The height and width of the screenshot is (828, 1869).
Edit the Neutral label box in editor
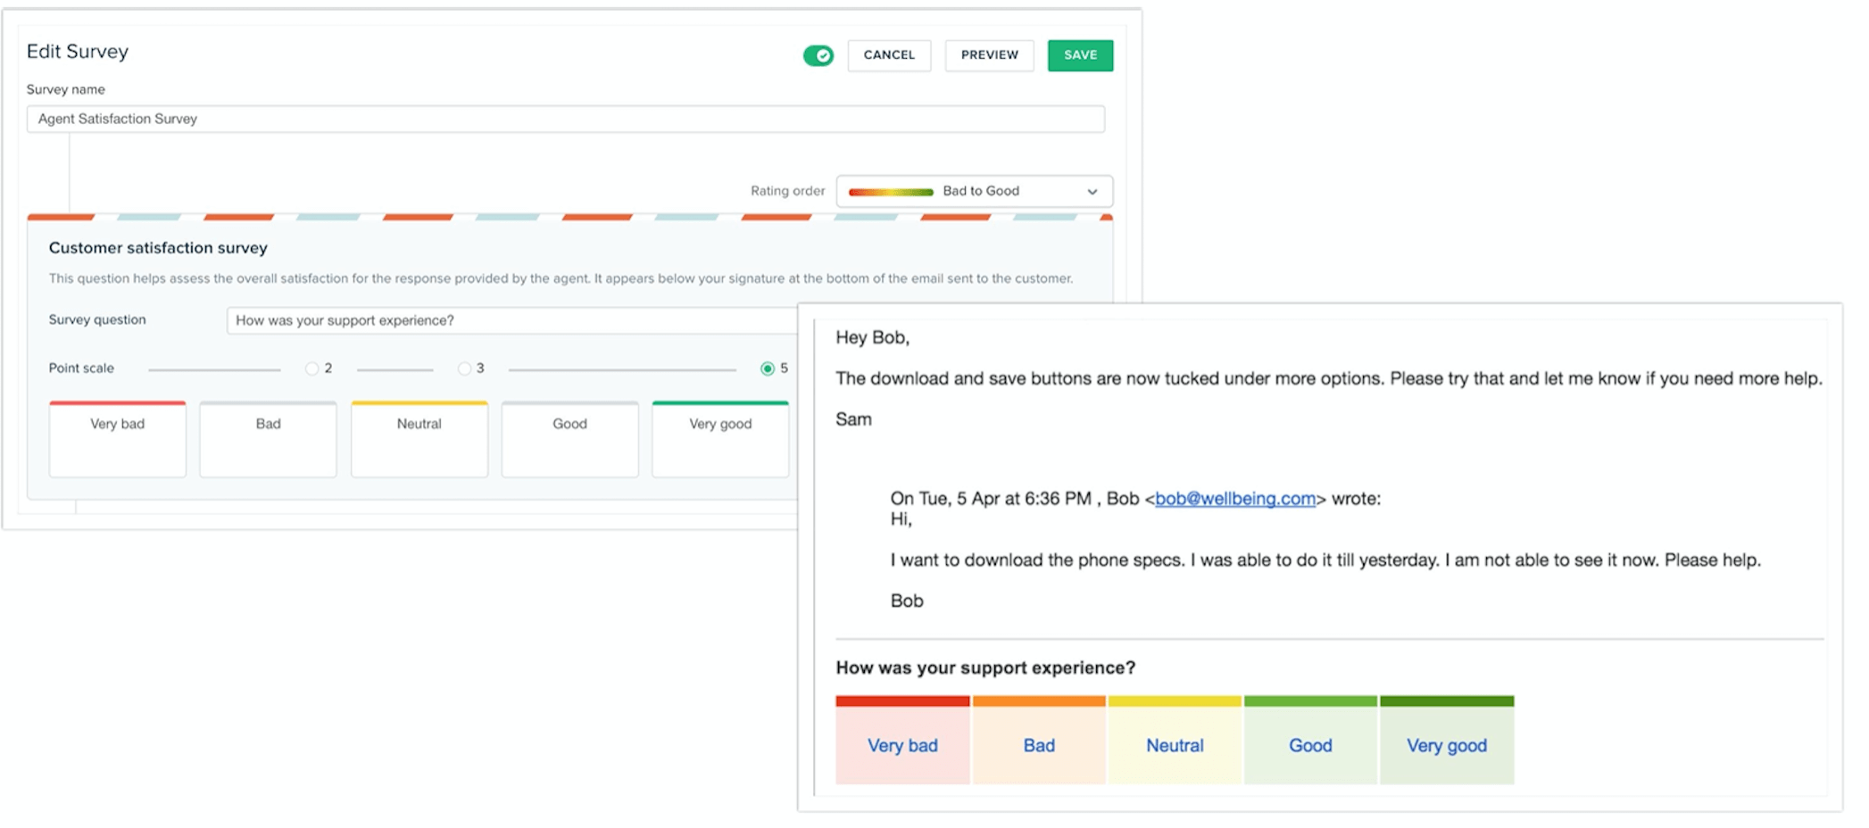click(419, 439)
